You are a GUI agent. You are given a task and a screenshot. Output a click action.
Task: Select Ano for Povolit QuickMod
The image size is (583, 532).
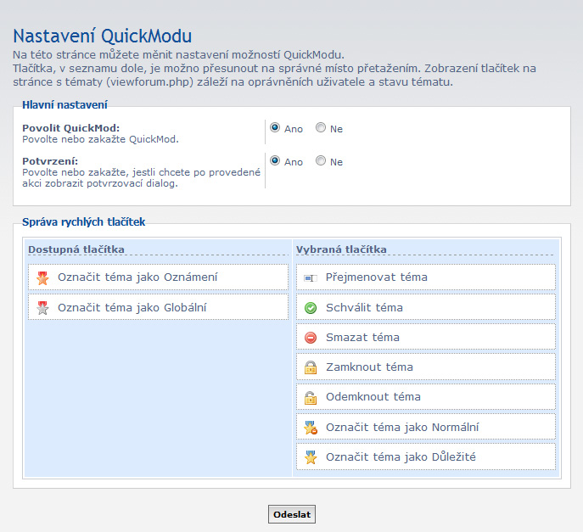point(275,127)
